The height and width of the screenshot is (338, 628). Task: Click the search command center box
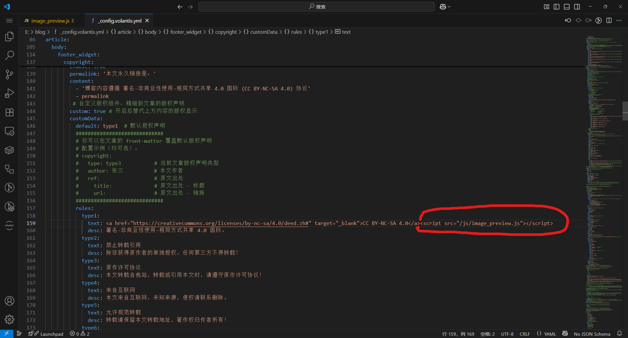(316, 7)
